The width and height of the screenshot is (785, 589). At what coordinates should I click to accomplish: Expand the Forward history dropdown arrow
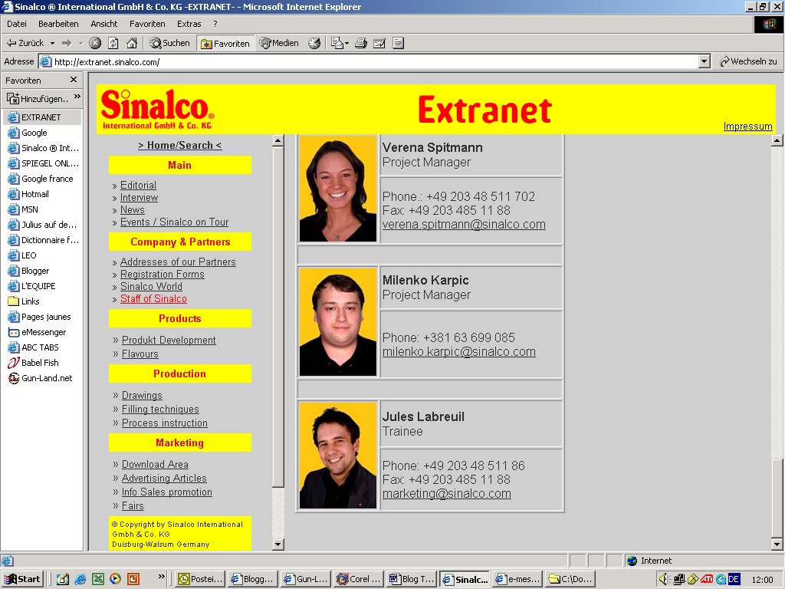click(x=80, y=43)
